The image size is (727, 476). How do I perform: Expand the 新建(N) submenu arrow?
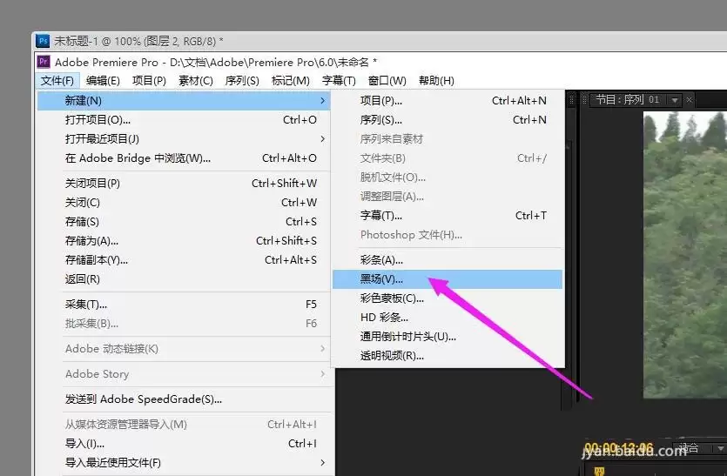click(x=322, y=101)
